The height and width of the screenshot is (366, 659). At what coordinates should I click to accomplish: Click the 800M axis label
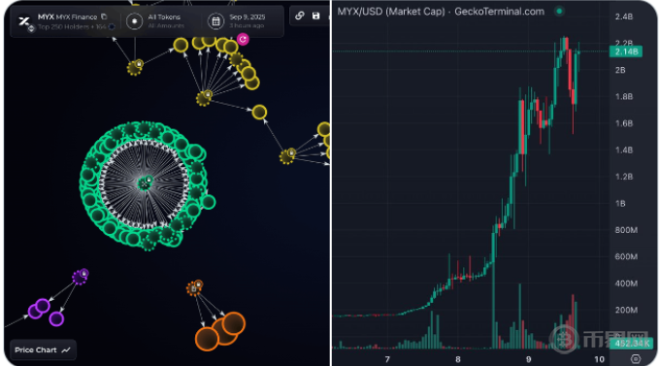pyautogui.click(x=626, y=230)
